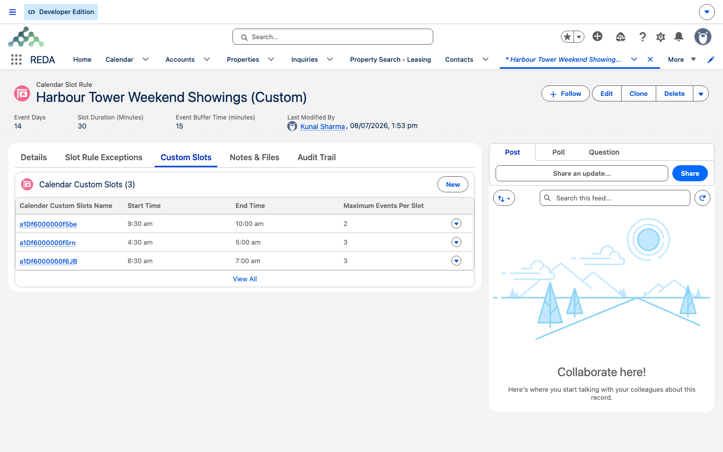Open the App Launcher grid
Screen dimensions: 723x452
click(16, 60)
